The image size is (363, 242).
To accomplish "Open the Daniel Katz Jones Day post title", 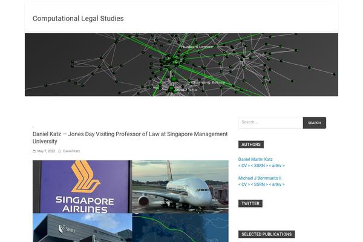I will (130, 137).
